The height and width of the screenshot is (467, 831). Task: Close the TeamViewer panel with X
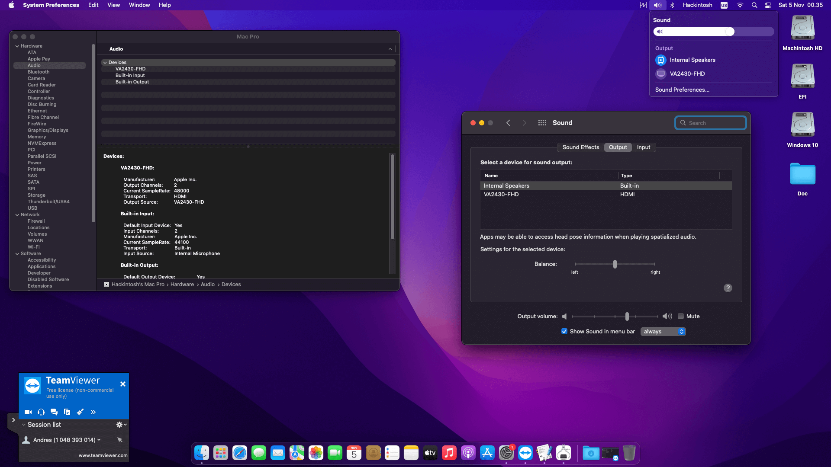(x=123, y=384)
